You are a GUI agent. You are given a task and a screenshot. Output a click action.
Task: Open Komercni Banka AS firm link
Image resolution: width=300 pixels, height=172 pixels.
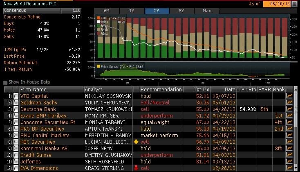click(44, 148)
